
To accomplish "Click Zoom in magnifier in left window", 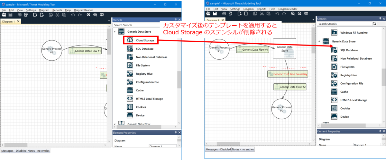I will 88,14.
